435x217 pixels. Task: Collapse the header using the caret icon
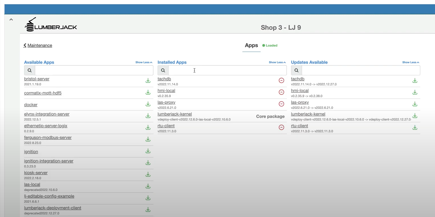(11, 20)
